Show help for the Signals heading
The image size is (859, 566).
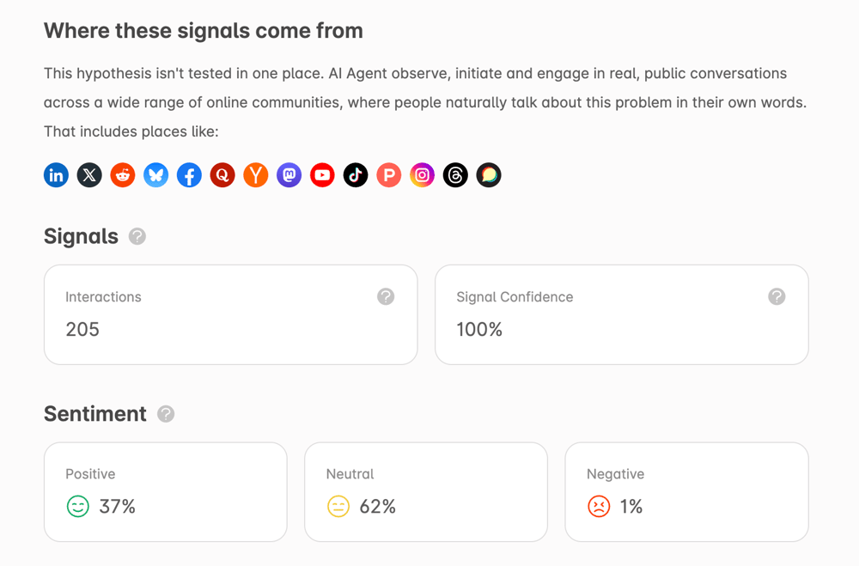pyautogui.click(x=137, y=236)
